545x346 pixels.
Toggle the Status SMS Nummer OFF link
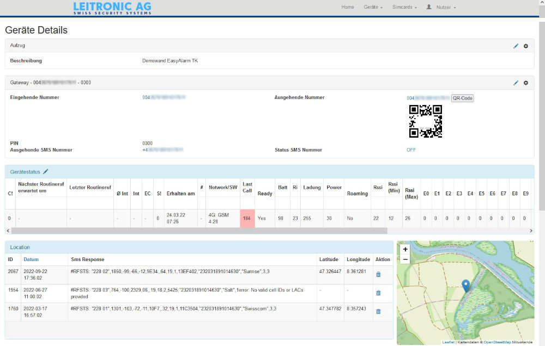tap(411, 150)
